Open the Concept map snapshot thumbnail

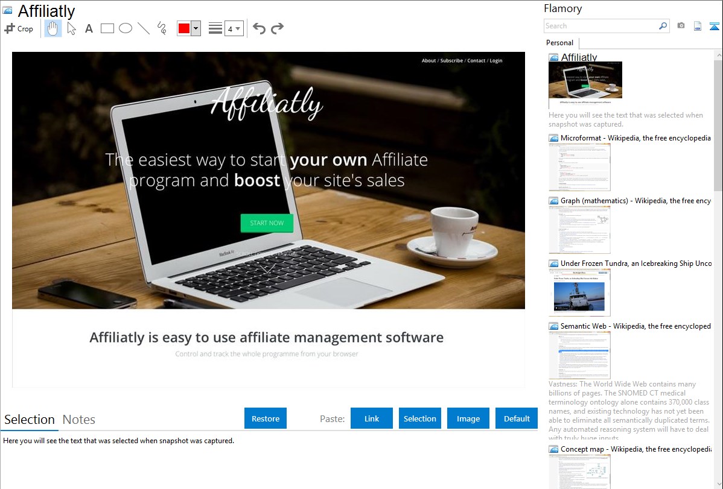579,472
